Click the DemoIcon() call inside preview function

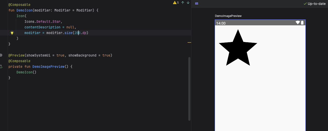(26, 72)
